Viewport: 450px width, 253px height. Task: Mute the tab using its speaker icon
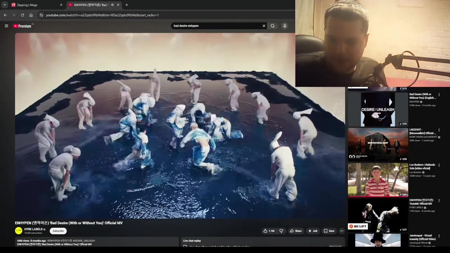coord(112,5)
